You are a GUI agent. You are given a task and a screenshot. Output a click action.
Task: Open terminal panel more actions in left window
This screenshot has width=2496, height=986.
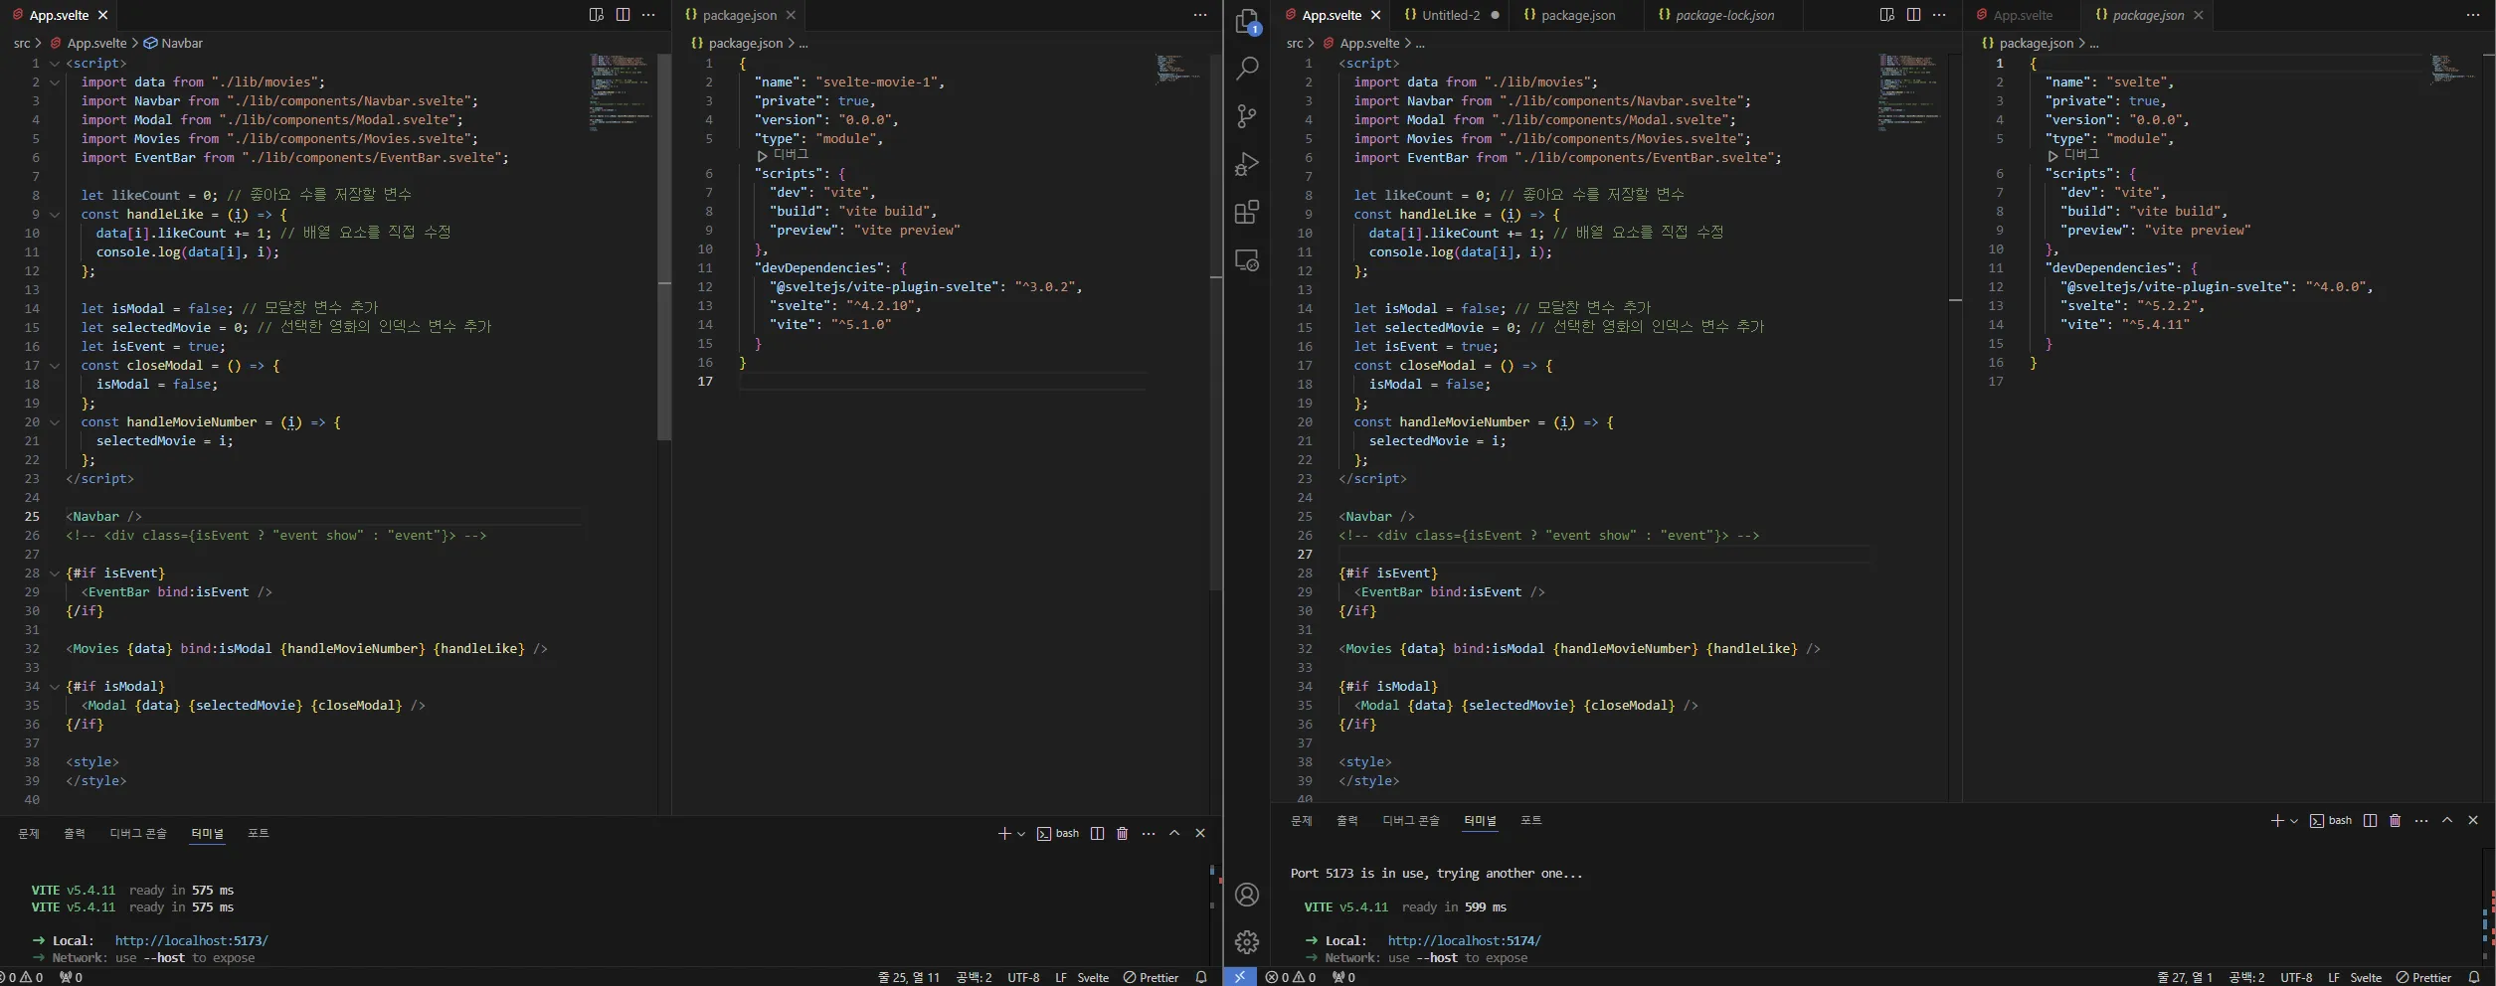point(1149,833)
